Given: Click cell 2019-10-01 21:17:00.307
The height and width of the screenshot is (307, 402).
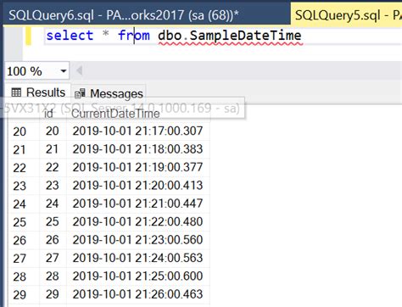Looking at the screenshot, I should pyautogui.click(x=138, y=131).
